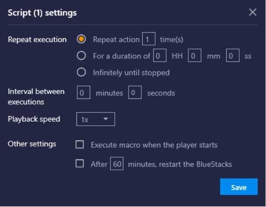
Task: Click the Repeat action label text
Action: [116, 39]
